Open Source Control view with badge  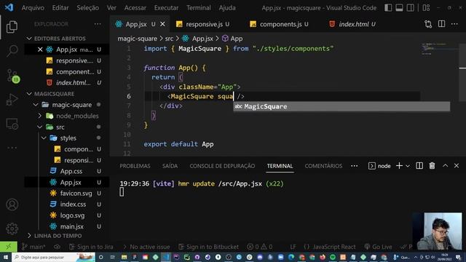pos(12,76)
